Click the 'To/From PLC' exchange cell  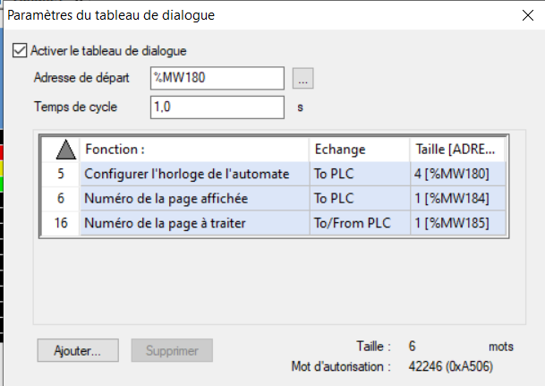coord(358,223)
